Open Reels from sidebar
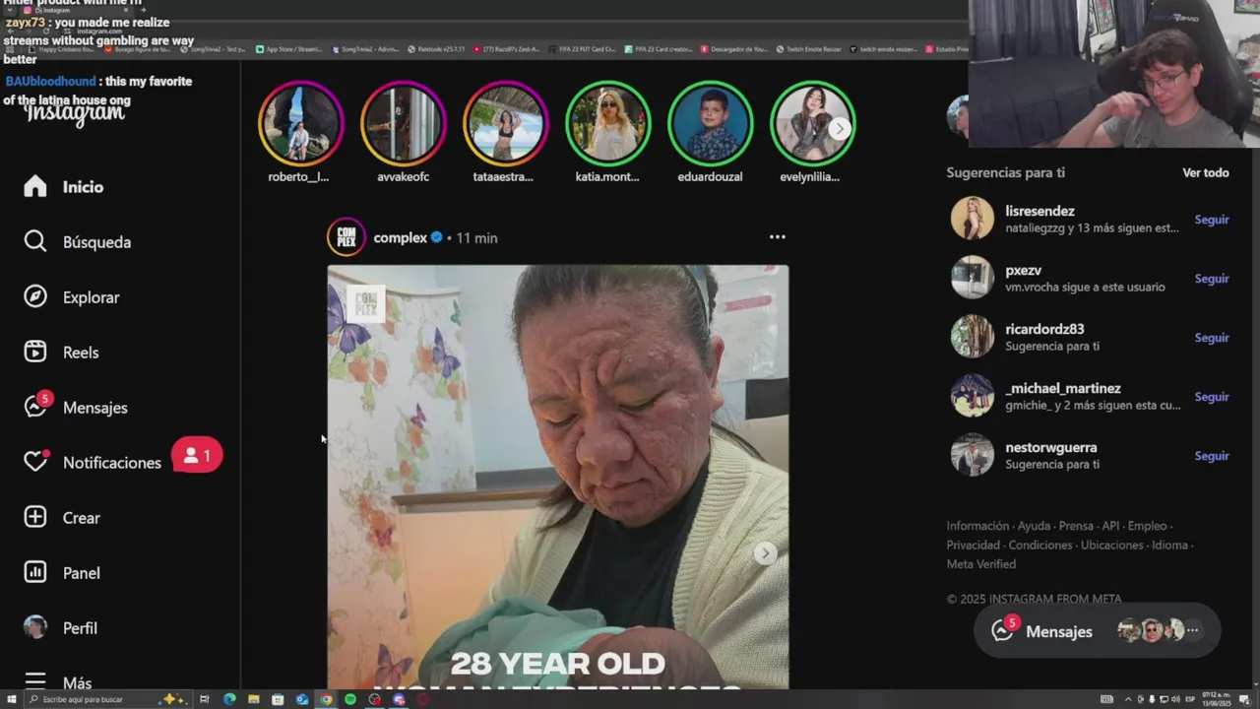The width and height of the screenshot is (1260, 709). pyautogui.click(x=63, y=353)
